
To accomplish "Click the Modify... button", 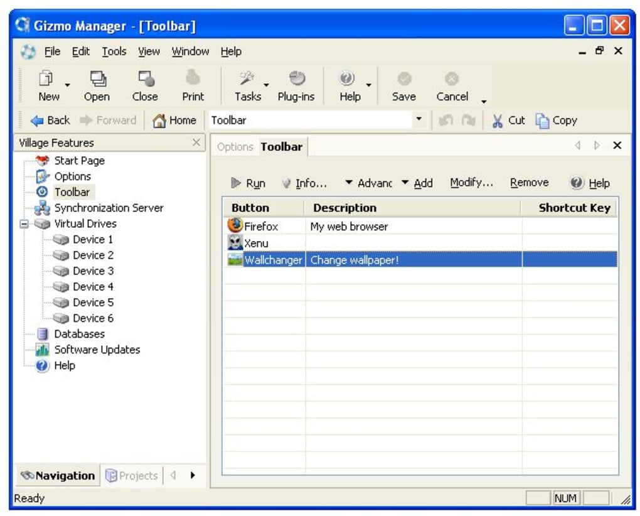I will 471,183.
